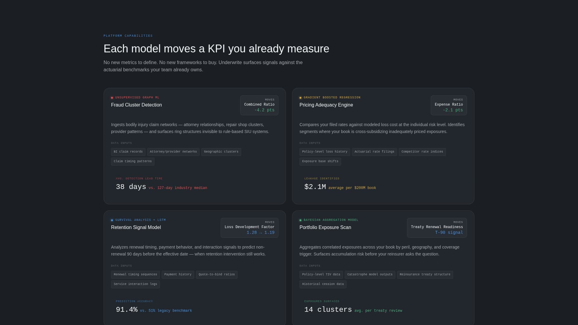Select the Expense Ratio KPI badge
The width and height of the screenshot is (578, 325).
[449, 105]
